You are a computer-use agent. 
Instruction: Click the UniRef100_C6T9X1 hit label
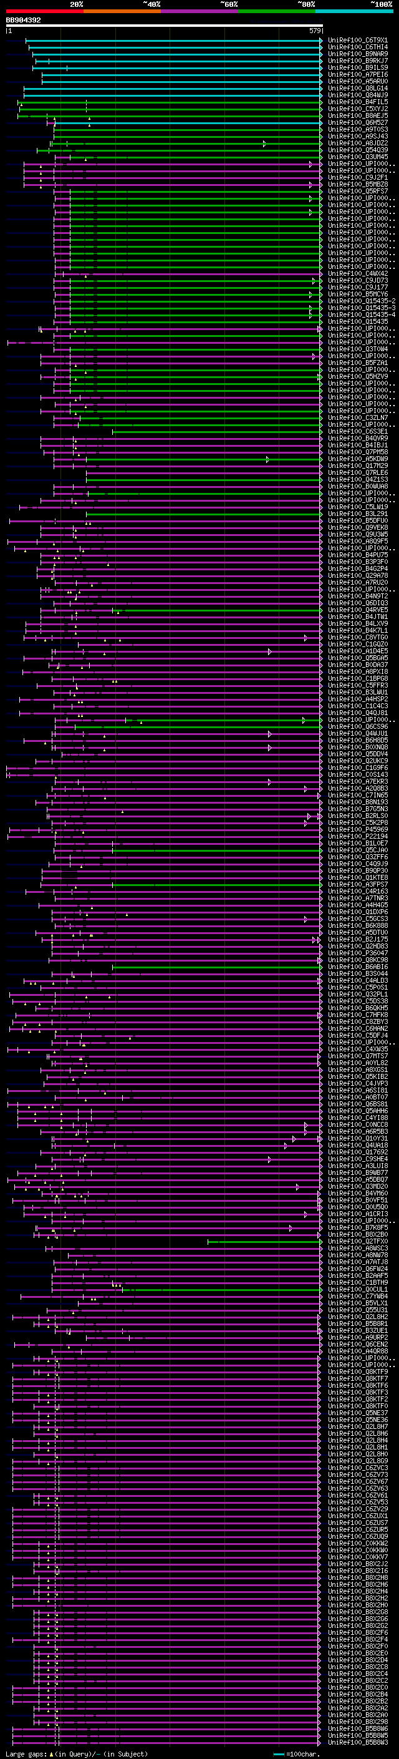(357, 41)
